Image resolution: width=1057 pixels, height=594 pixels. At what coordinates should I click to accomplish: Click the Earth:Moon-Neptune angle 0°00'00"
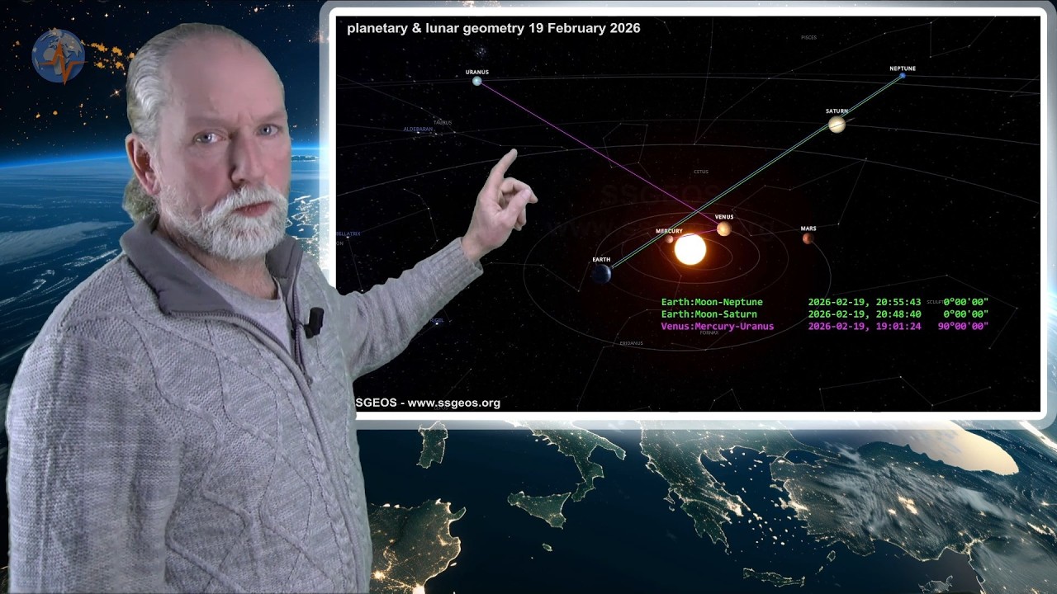click(966, 303)
